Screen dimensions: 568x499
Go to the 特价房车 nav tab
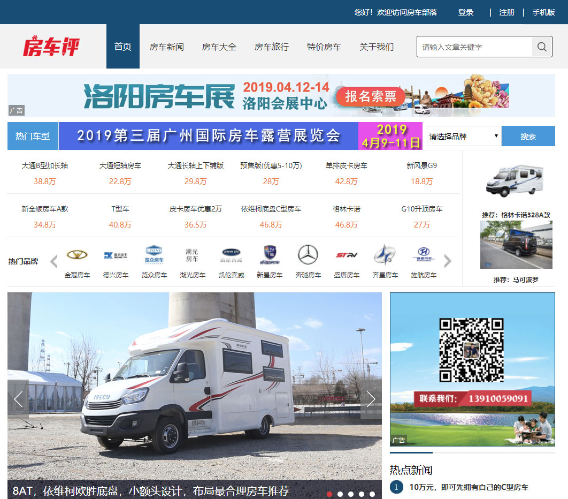pos(324,47)
